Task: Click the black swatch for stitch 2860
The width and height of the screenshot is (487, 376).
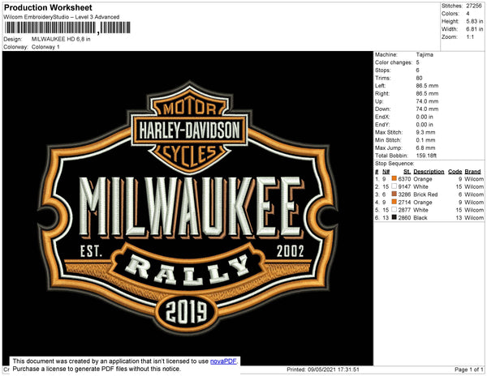Action: coord(394,217)
